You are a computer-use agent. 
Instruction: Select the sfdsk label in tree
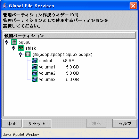coord(31,48)
